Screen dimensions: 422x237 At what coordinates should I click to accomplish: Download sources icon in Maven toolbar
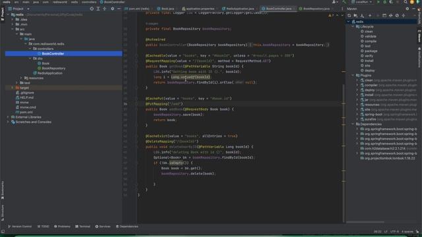[362, 16]
